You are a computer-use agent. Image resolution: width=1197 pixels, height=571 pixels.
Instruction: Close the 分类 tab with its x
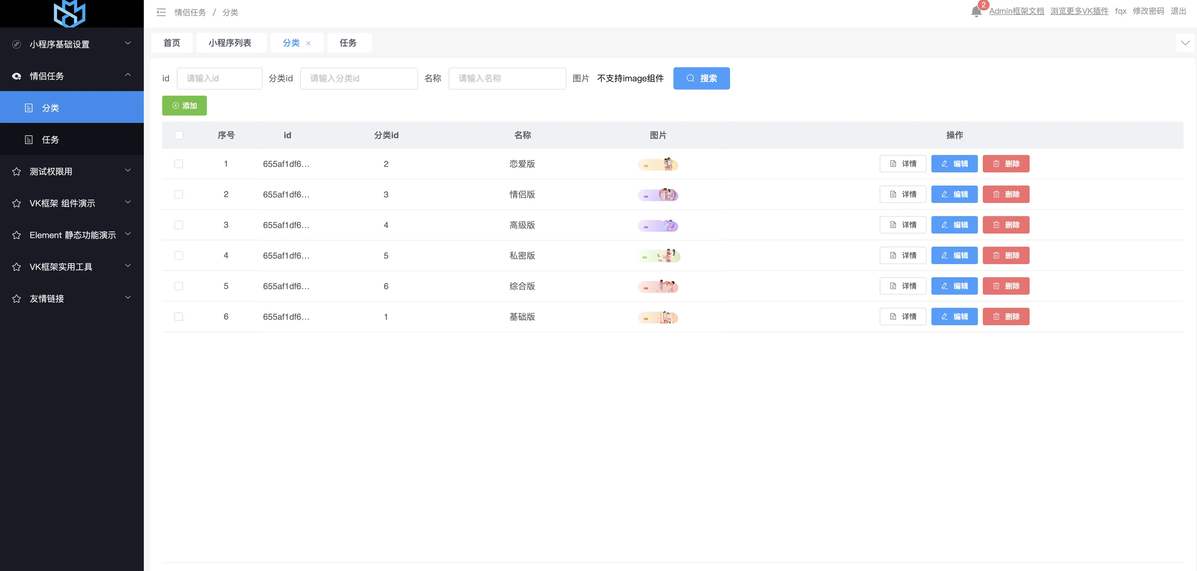(x=308, y=43)
